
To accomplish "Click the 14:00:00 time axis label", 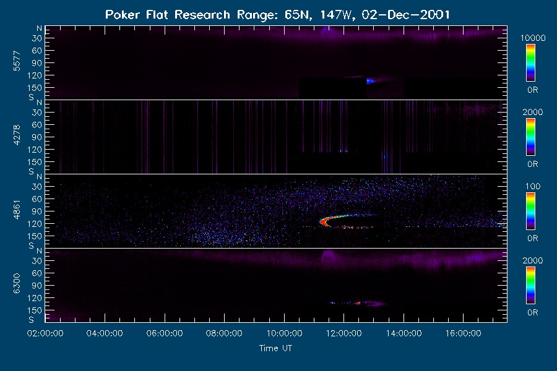I will coord(404,333).
